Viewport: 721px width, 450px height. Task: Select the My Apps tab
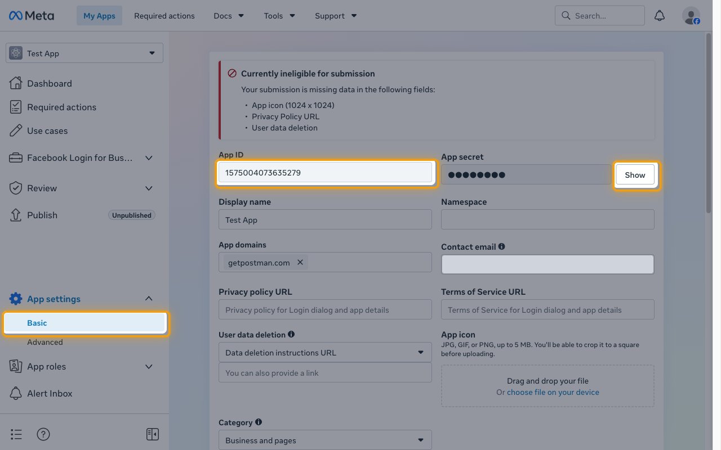click(x=99, y=16)
